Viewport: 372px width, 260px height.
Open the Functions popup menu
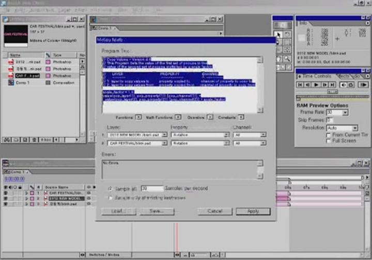pyautogui.click(x=138, y=117)
